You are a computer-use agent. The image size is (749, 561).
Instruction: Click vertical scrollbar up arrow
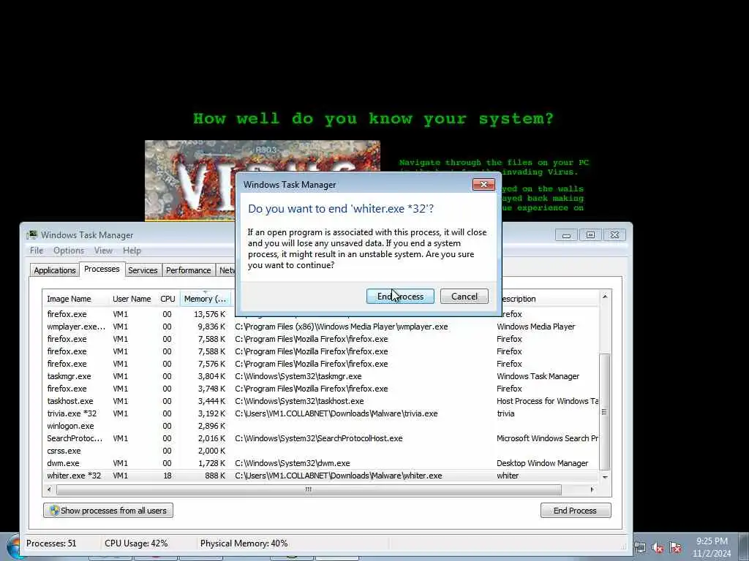(605, 297)
